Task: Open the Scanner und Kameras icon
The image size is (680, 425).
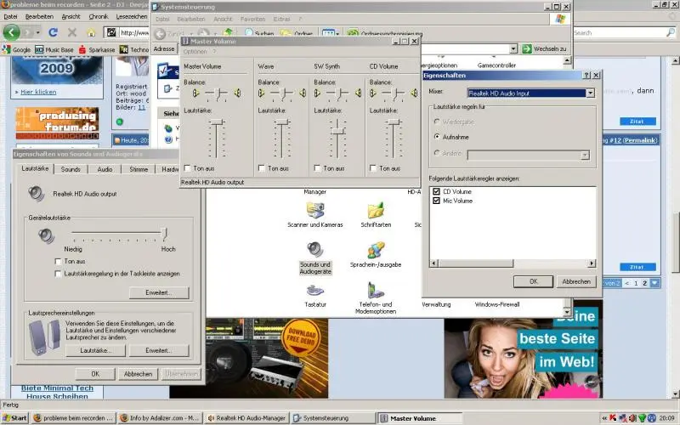Action: point(315,211)
